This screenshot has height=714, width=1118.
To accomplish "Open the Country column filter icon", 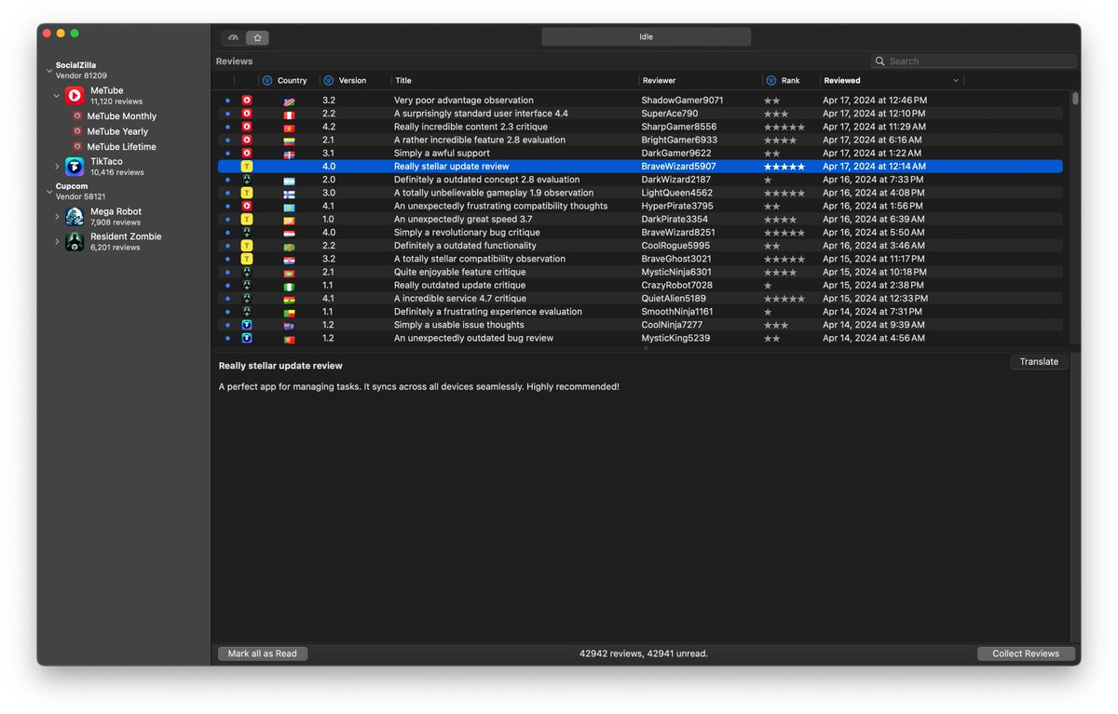I will [267, 80].
